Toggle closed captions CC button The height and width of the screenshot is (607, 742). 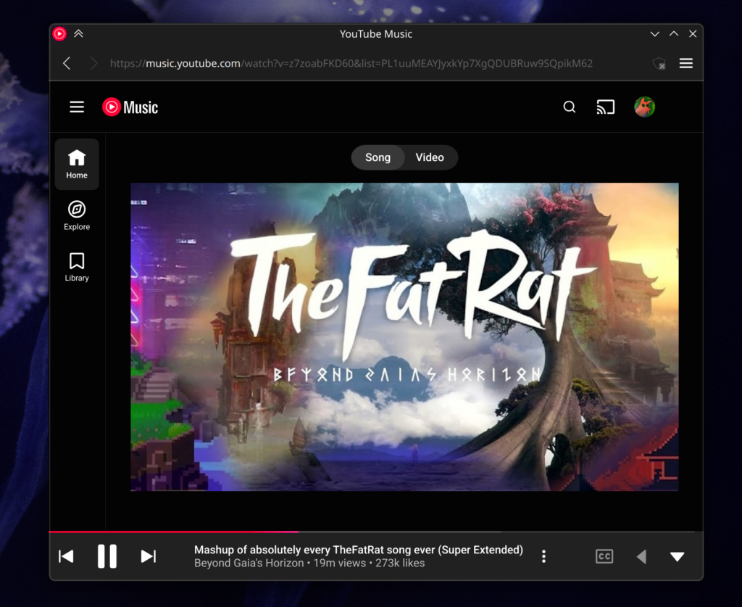[x=604, y=556]
